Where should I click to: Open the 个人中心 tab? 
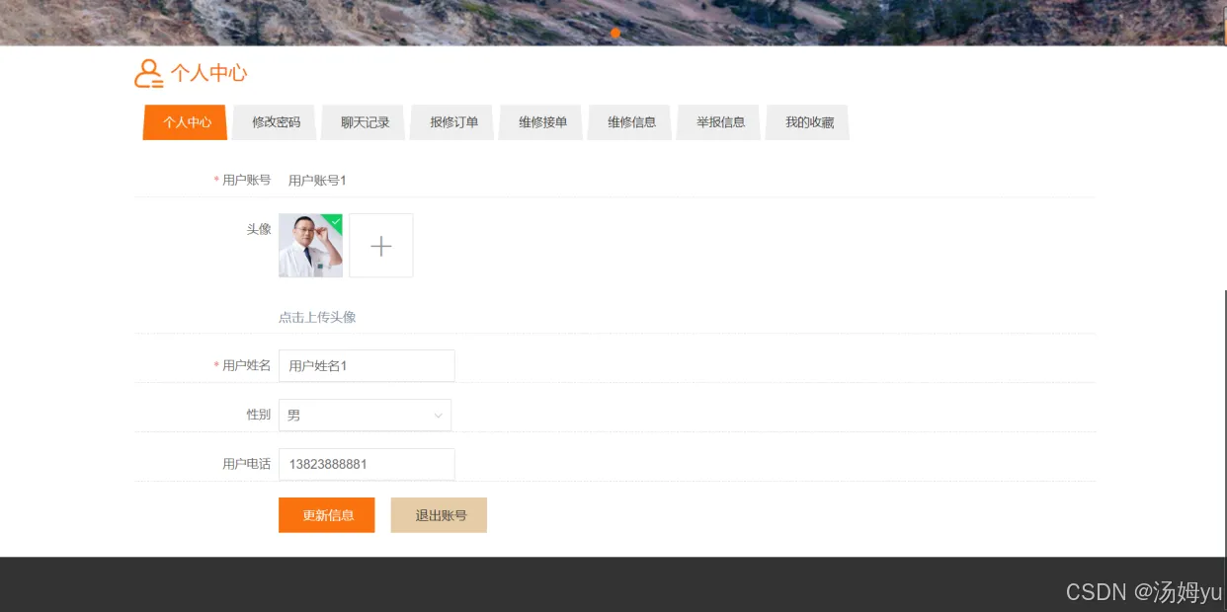[x=186, y=122]
